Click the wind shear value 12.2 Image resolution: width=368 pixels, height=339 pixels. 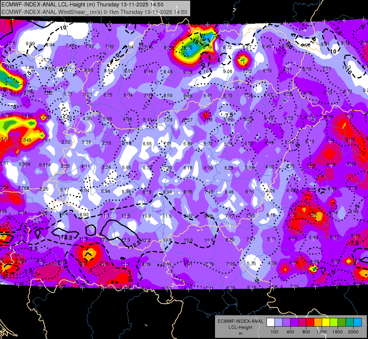click(x=146, y=240)
